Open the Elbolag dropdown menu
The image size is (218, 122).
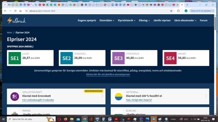pyautogui.click(x=144, y=20)
